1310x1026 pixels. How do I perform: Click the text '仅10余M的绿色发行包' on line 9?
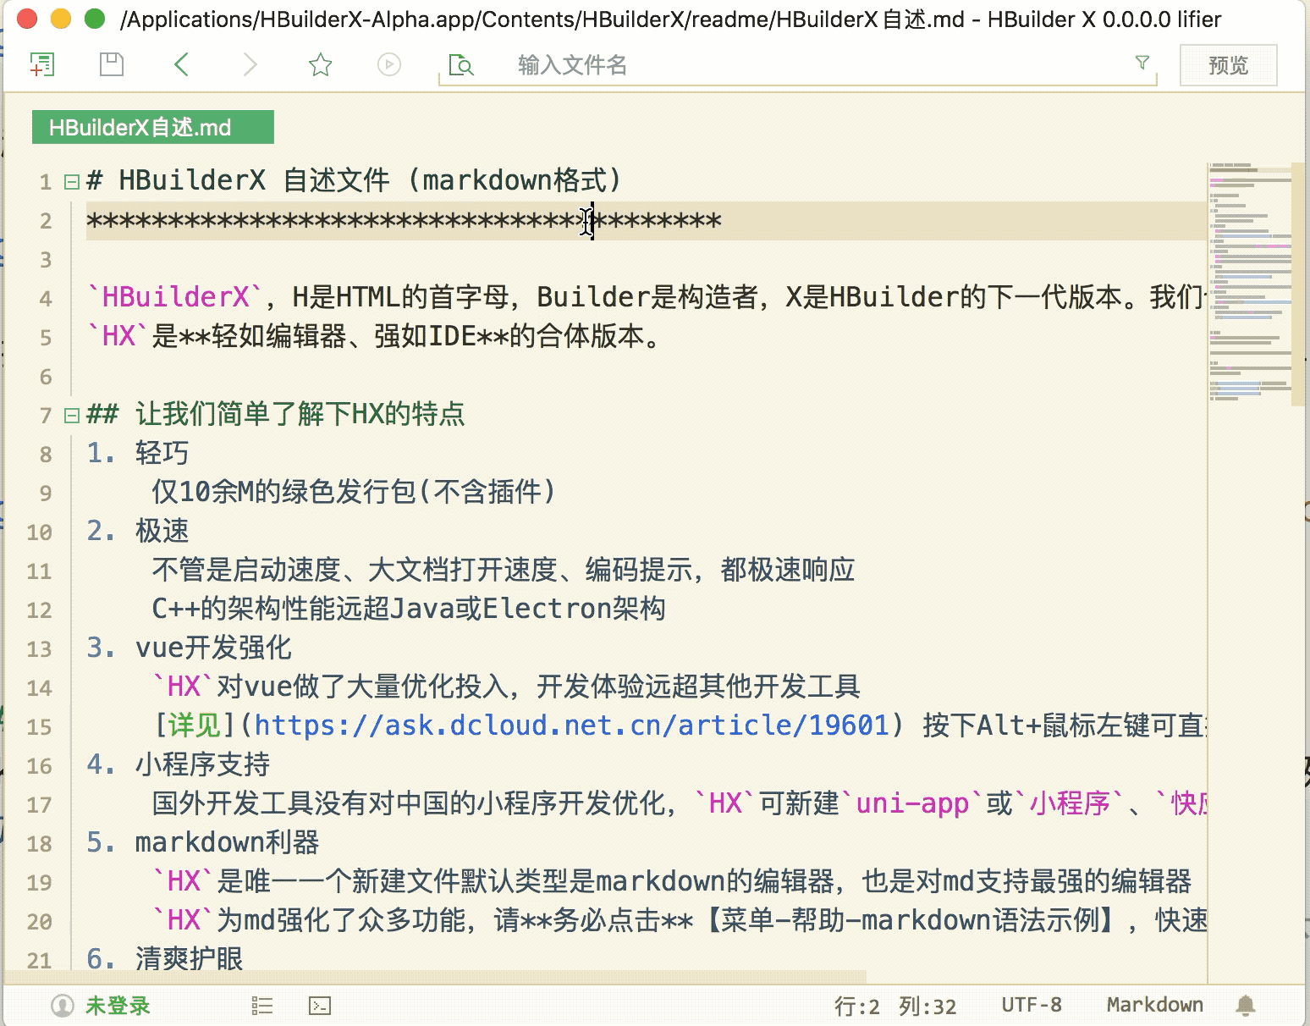[284, 492]
